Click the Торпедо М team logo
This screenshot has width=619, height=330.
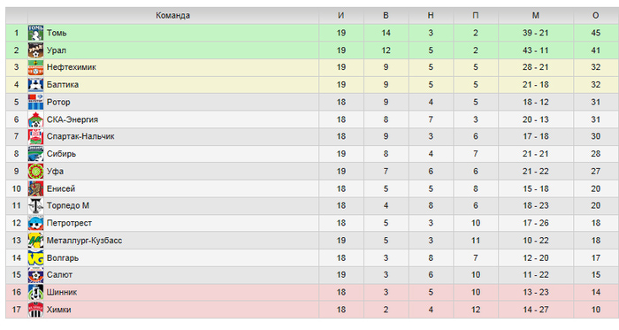[x=35, y=205]
